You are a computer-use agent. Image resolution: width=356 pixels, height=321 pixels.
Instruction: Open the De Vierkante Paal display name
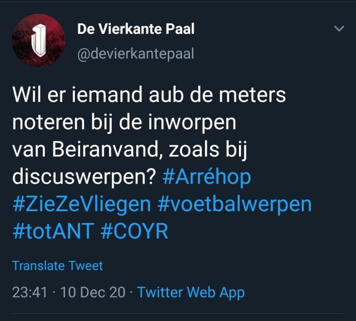pos(136,29)
